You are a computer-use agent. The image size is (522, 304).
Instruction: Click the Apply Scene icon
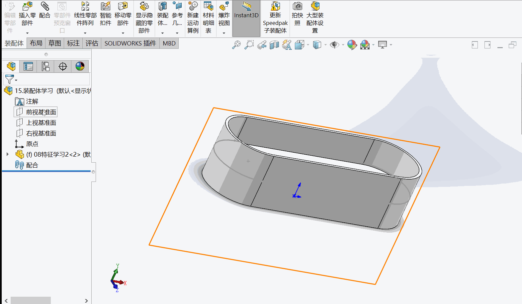(365, 45)
